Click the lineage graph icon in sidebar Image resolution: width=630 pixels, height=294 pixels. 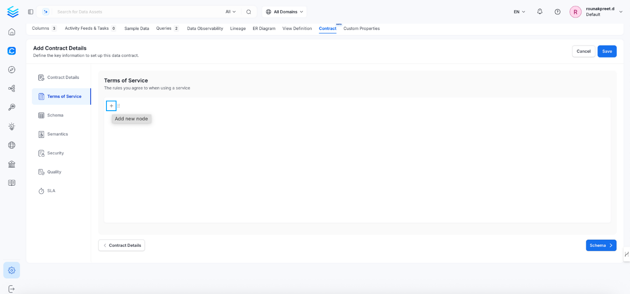[12, 89]
